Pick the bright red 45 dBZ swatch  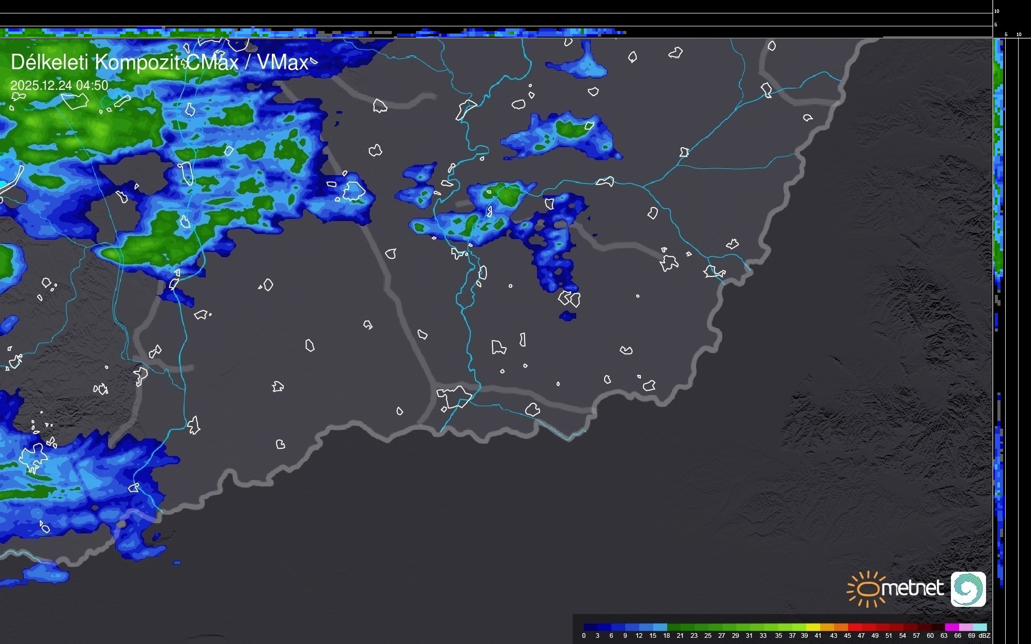tap(855, 627)
